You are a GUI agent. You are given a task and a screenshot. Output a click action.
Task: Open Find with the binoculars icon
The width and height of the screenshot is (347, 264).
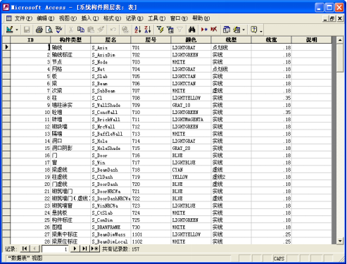(191, 30)
